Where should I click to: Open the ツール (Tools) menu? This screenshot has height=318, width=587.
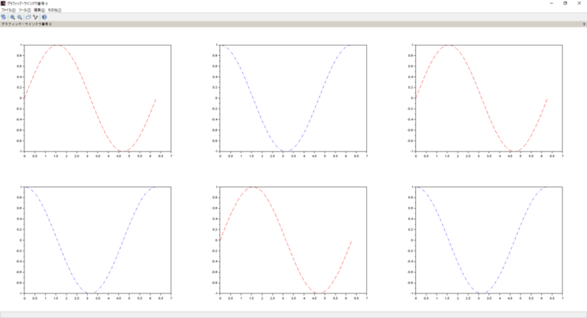pyautogui.click(x=24, y=10)
